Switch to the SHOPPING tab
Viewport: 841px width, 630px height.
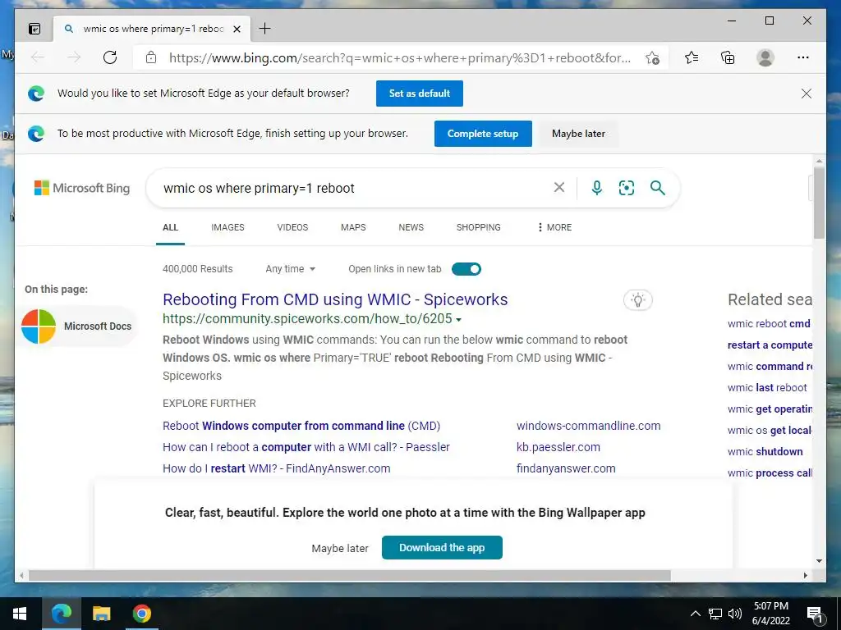(x=479, y=228)
